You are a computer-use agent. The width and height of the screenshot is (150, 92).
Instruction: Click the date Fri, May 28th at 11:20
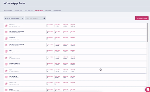(14, 52)
